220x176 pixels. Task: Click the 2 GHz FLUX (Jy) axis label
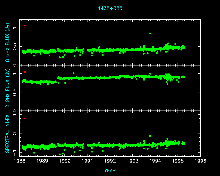[x=8, y=88]
